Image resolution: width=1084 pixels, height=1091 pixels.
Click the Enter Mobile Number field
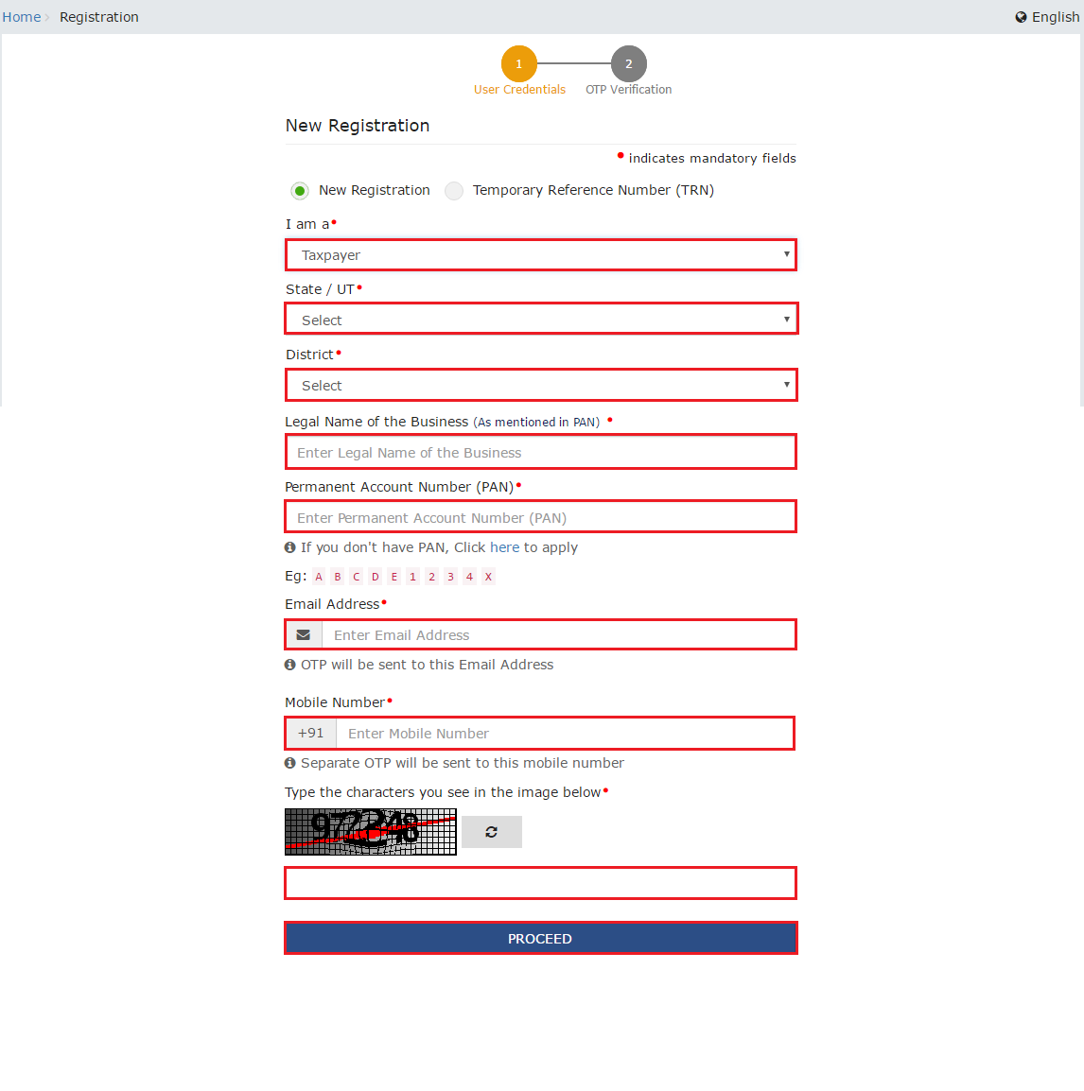click(x=566, y=733)
